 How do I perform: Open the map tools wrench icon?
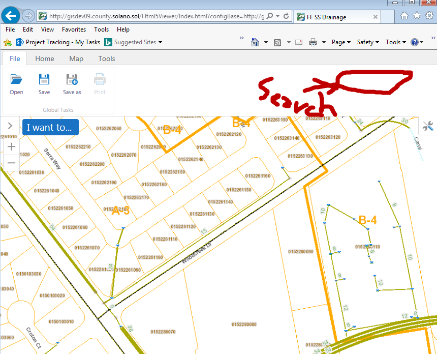pos(427,126)
